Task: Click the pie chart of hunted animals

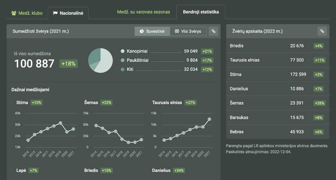Action: tap(100, 60)
